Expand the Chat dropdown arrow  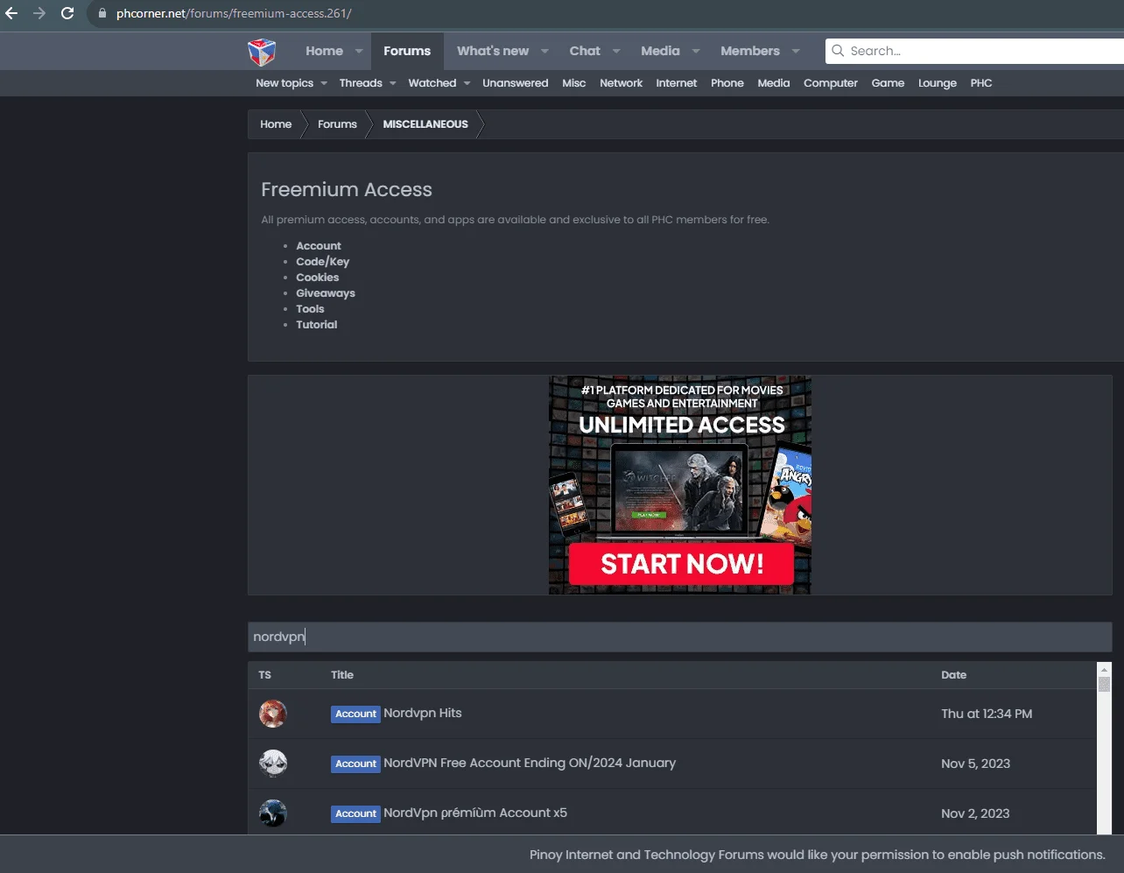[x=616, y=51]
